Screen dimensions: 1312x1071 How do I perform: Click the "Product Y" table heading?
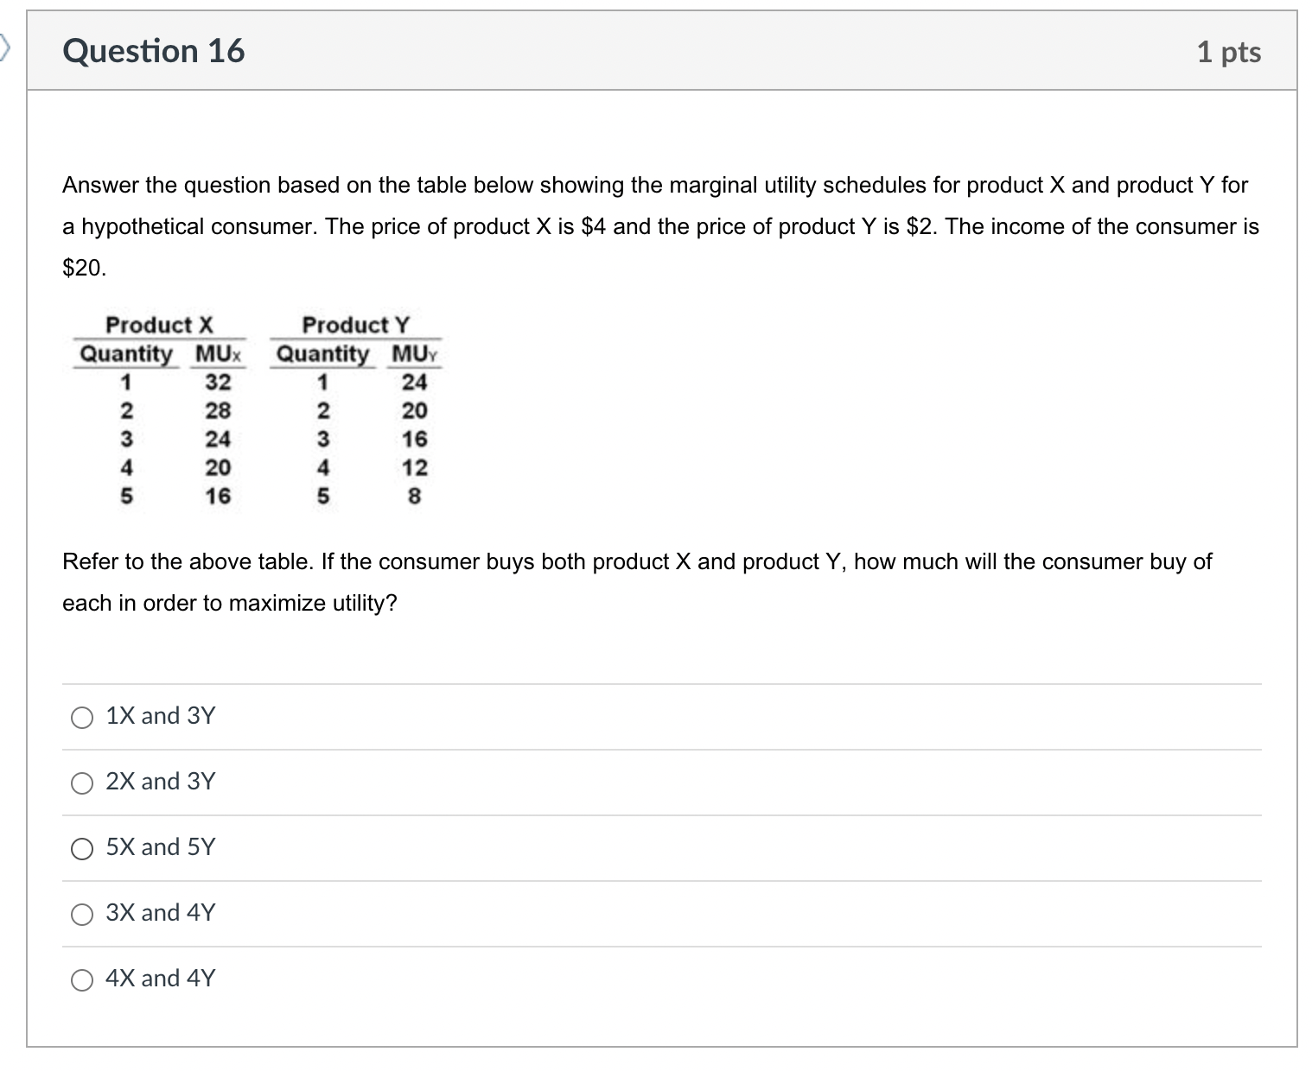tap(355, 325)
